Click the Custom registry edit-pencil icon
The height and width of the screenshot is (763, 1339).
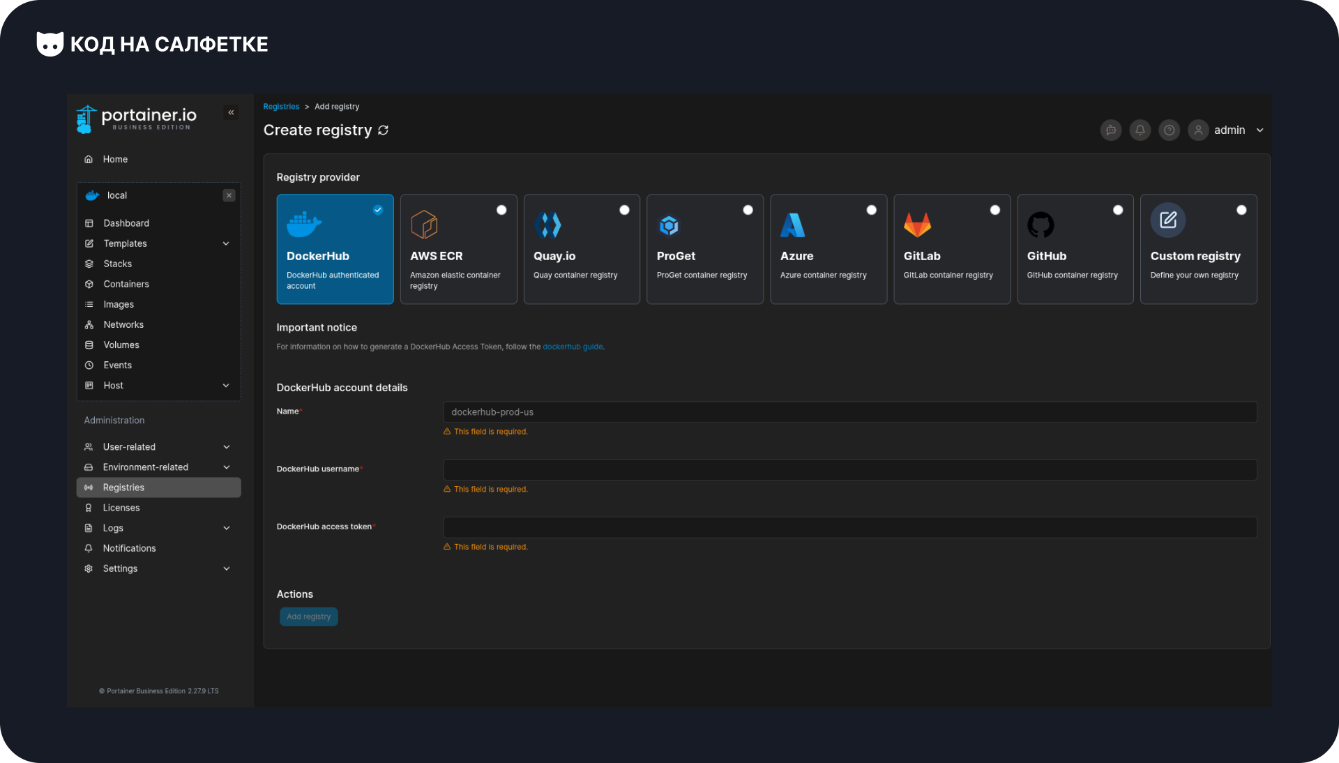(1168, 220)
